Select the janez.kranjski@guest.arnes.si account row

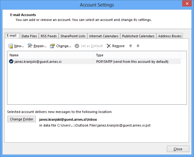(94, 62)
